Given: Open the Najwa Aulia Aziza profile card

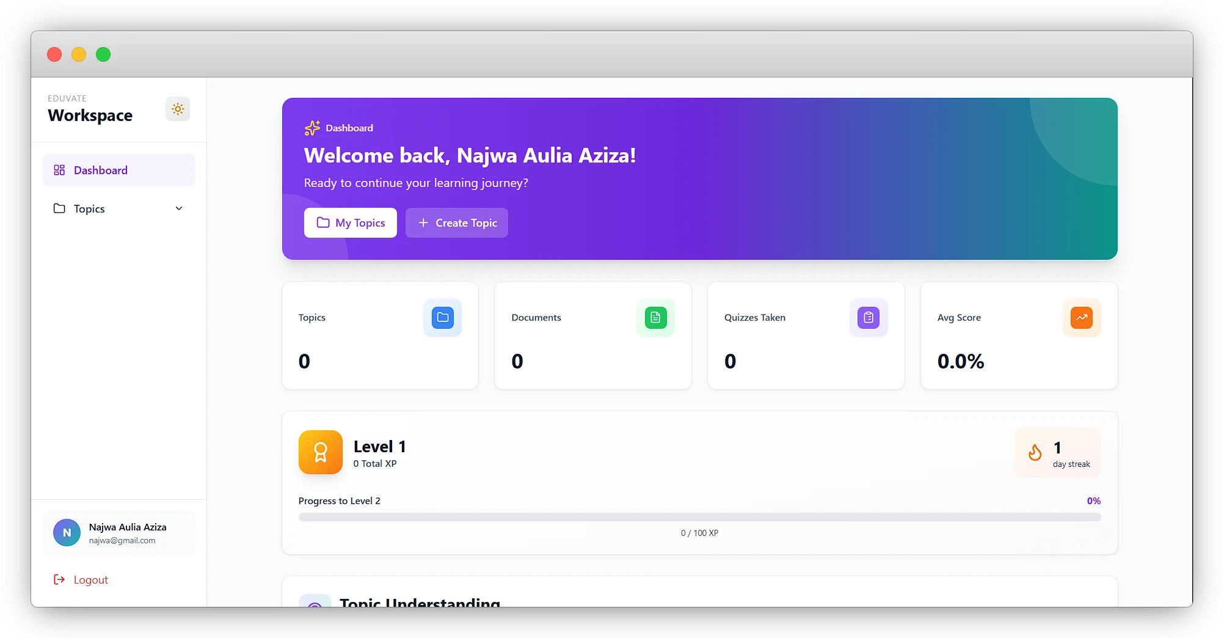Looking at the screenshot, I should 128,533.
